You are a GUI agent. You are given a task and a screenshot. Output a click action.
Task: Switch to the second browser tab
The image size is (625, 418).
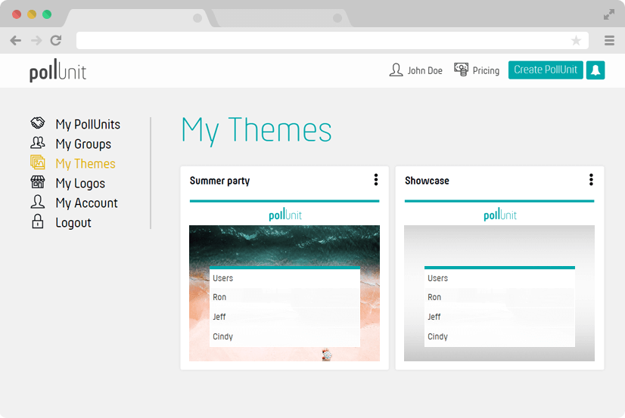pos(281,18)
